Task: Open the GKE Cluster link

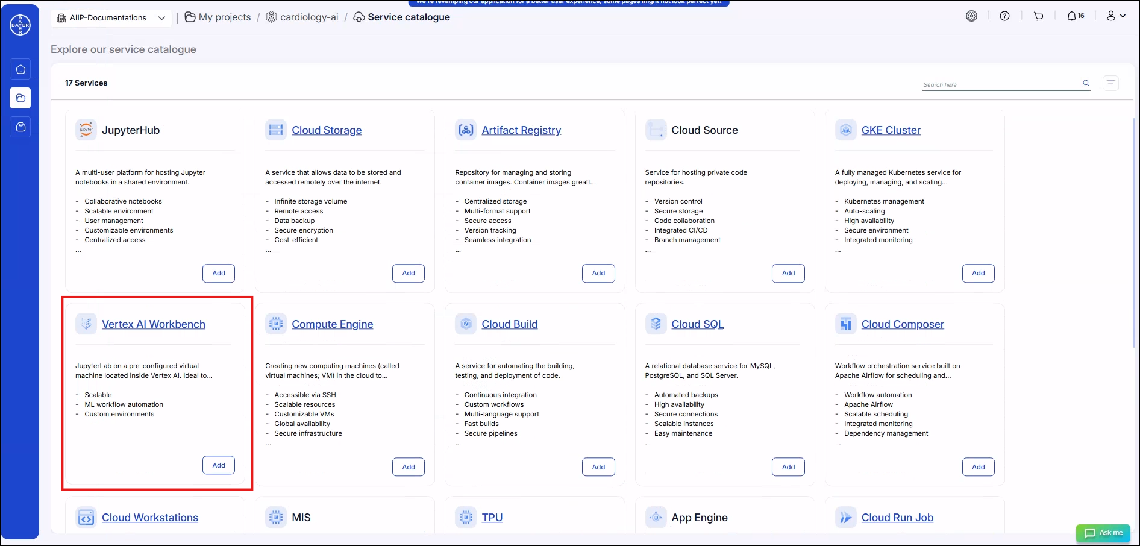Action: (x=891, y=130)
